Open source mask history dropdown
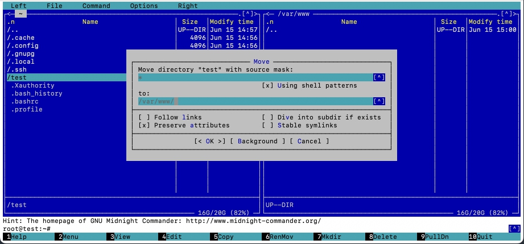This screenshot has width=524, height=244. [x=379, y=77]
